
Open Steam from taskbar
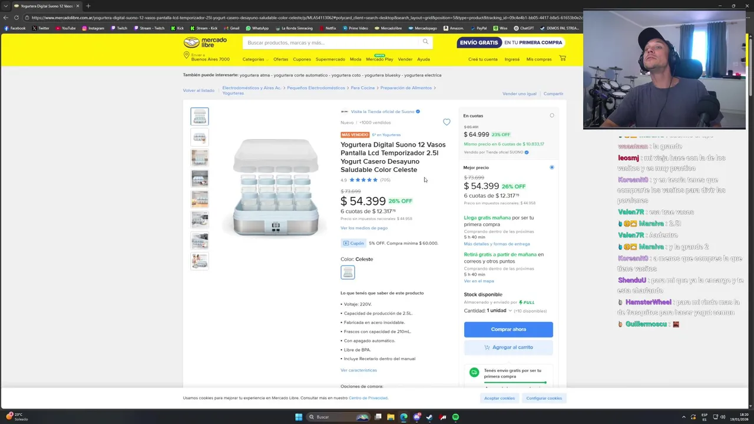click(429, 417)
